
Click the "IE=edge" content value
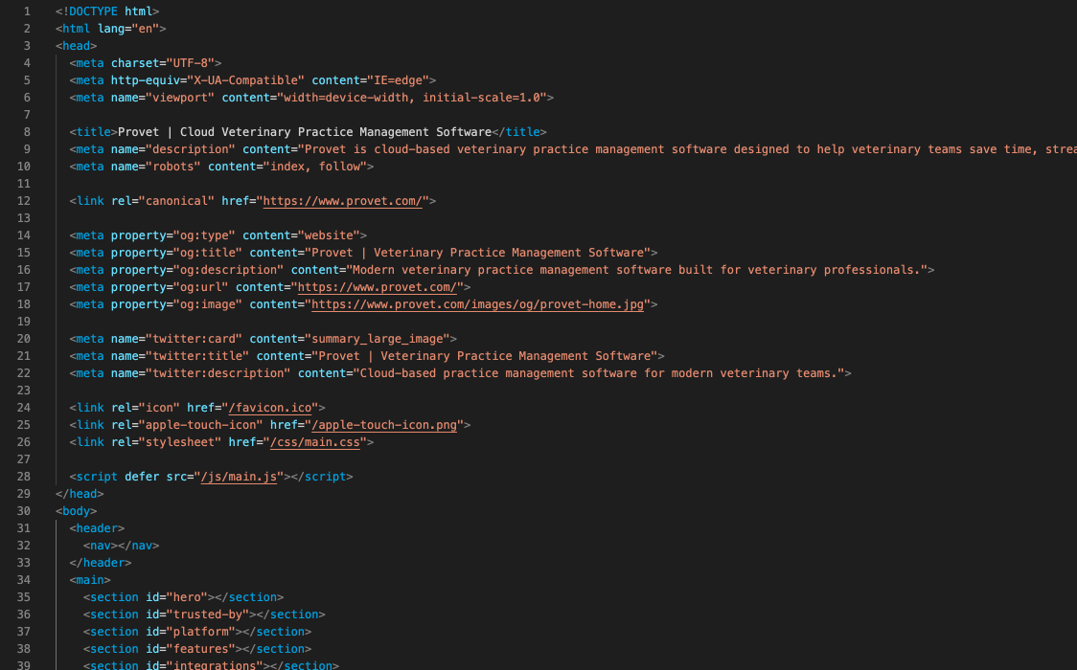tap(398, 80)
